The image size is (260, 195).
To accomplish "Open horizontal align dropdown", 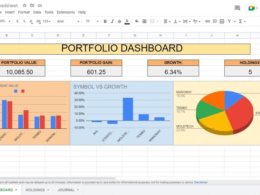I will pos(167,21).
